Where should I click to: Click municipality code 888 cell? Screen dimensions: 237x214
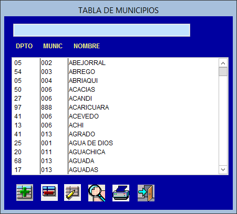click(x=46, y=108)
